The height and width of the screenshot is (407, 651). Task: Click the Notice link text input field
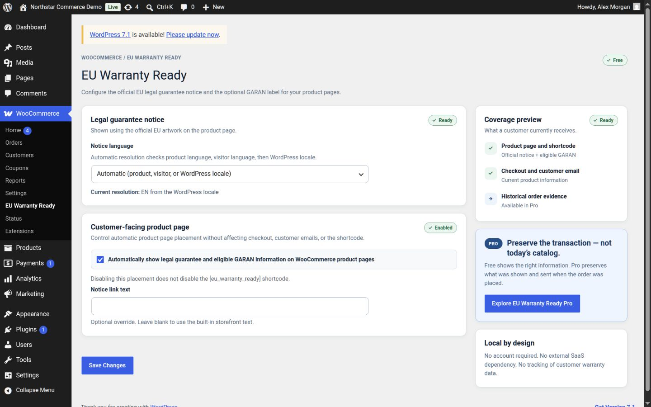tap(230, 306)
